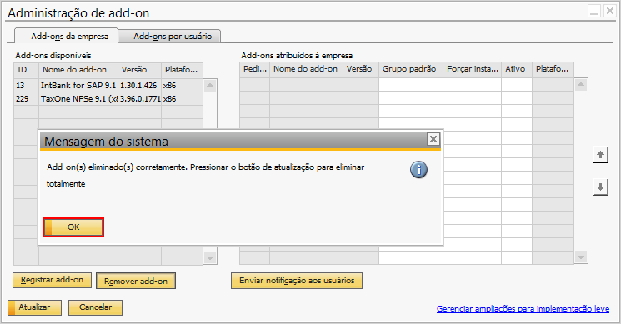Click the up arrow of the available add-ons scrollbar

210,85
